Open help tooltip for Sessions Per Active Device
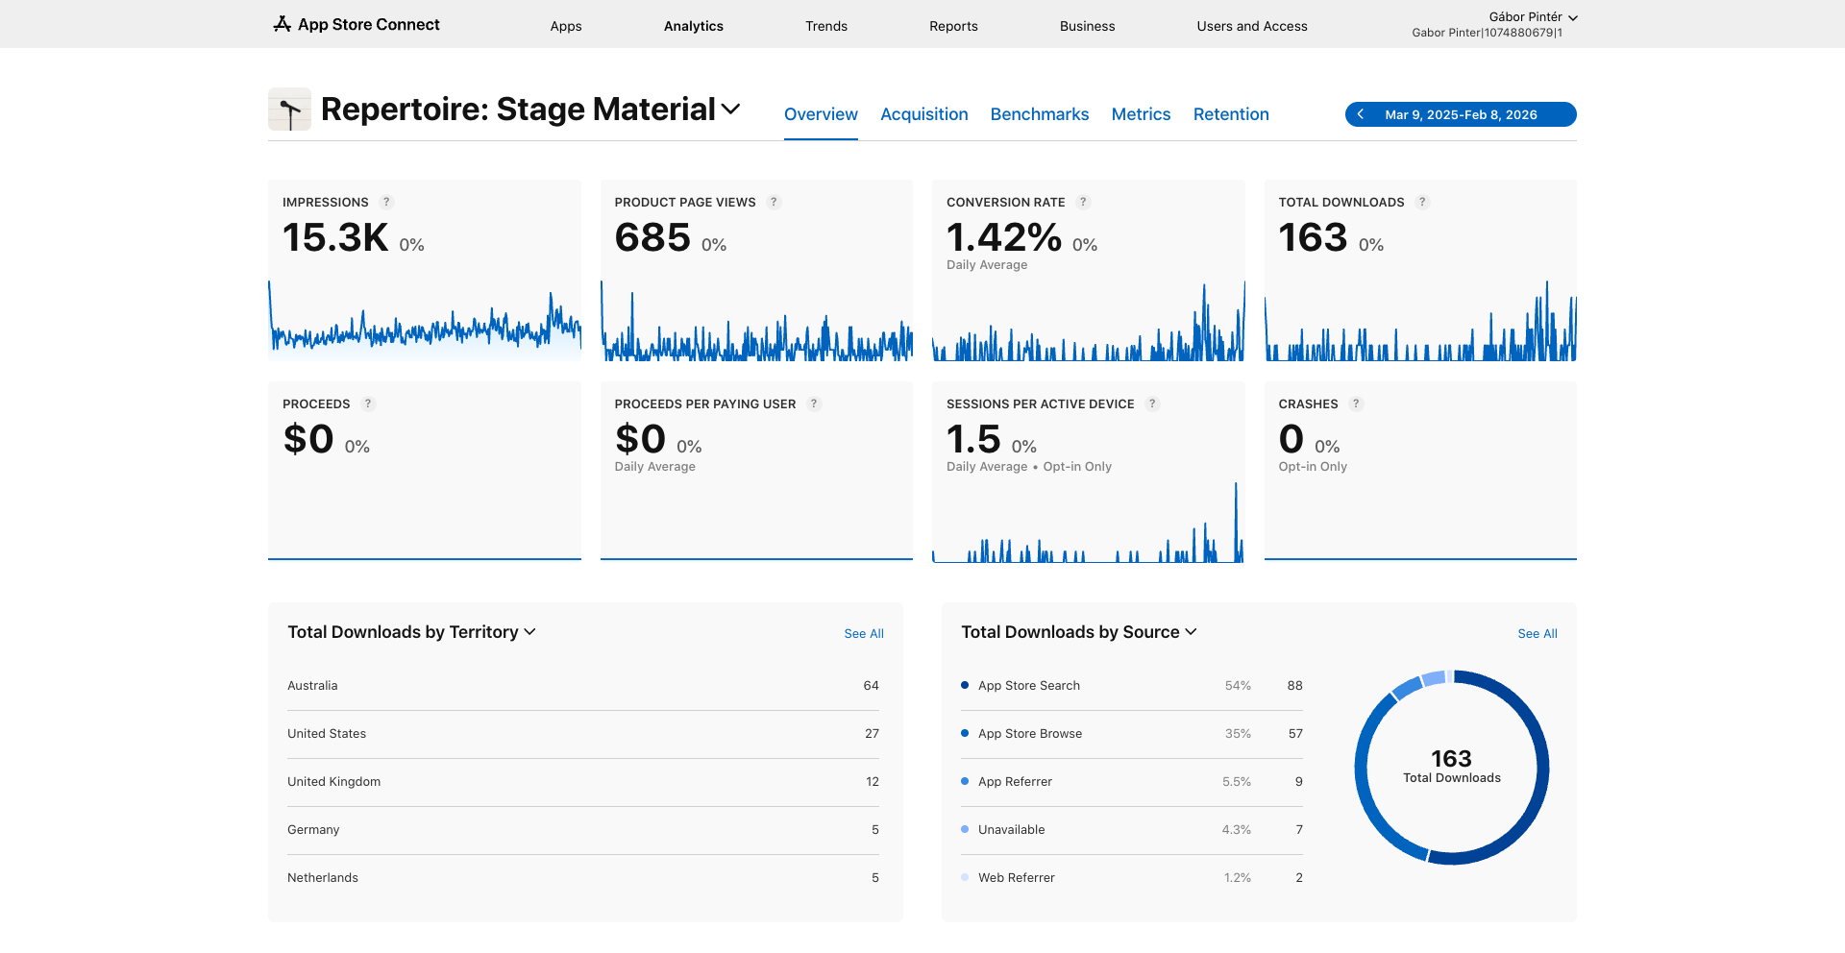 point(1152,403)
